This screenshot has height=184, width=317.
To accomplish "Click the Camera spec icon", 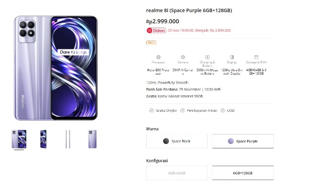I will tap(183, 57).
